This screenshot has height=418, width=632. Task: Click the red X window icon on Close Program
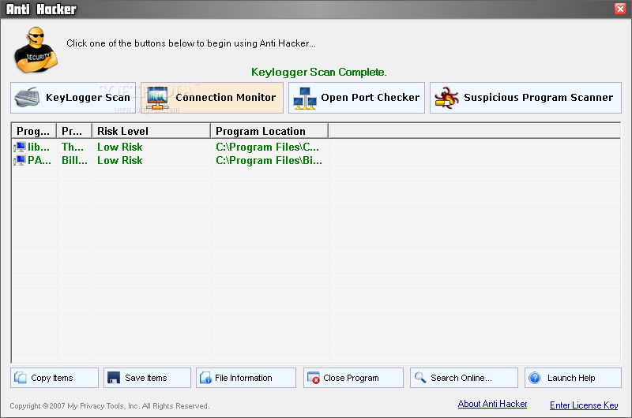pos(313,377)
